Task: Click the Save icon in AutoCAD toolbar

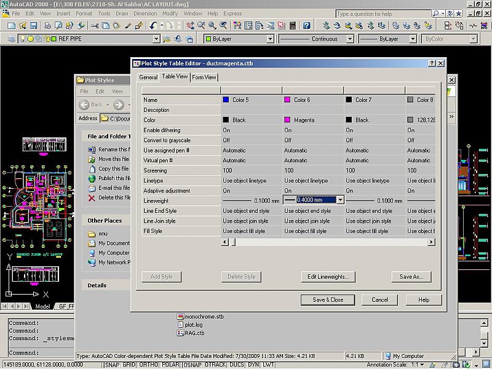Action: [x=33, y=26]
